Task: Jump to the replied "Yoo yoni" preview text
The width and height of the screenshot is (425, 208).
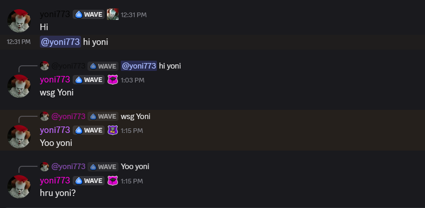Action: click(x=135, y=166)
